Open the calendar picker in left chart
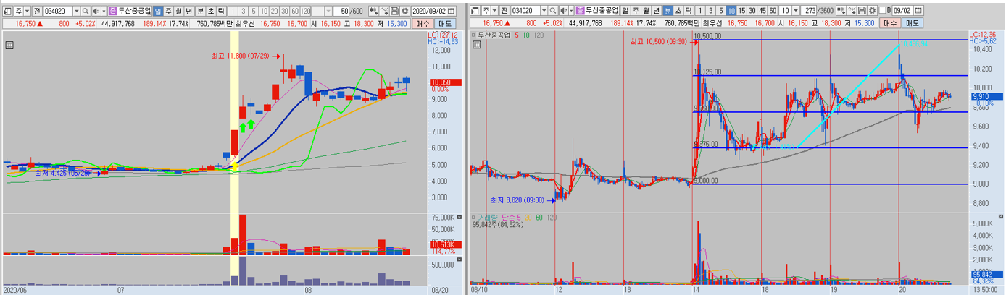The width and height of the screenshot is (1006, 295). pos(452,11)
